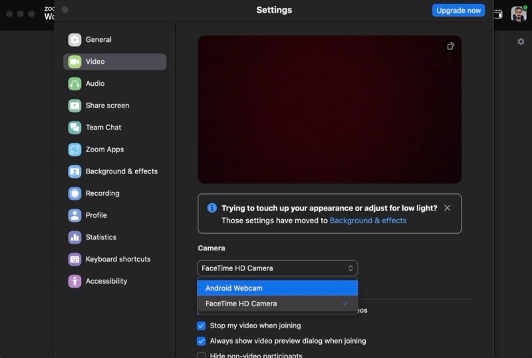Dismiss the appearance tip banner
This screenshot has width=532, height=358.
(x=447, y=208)
